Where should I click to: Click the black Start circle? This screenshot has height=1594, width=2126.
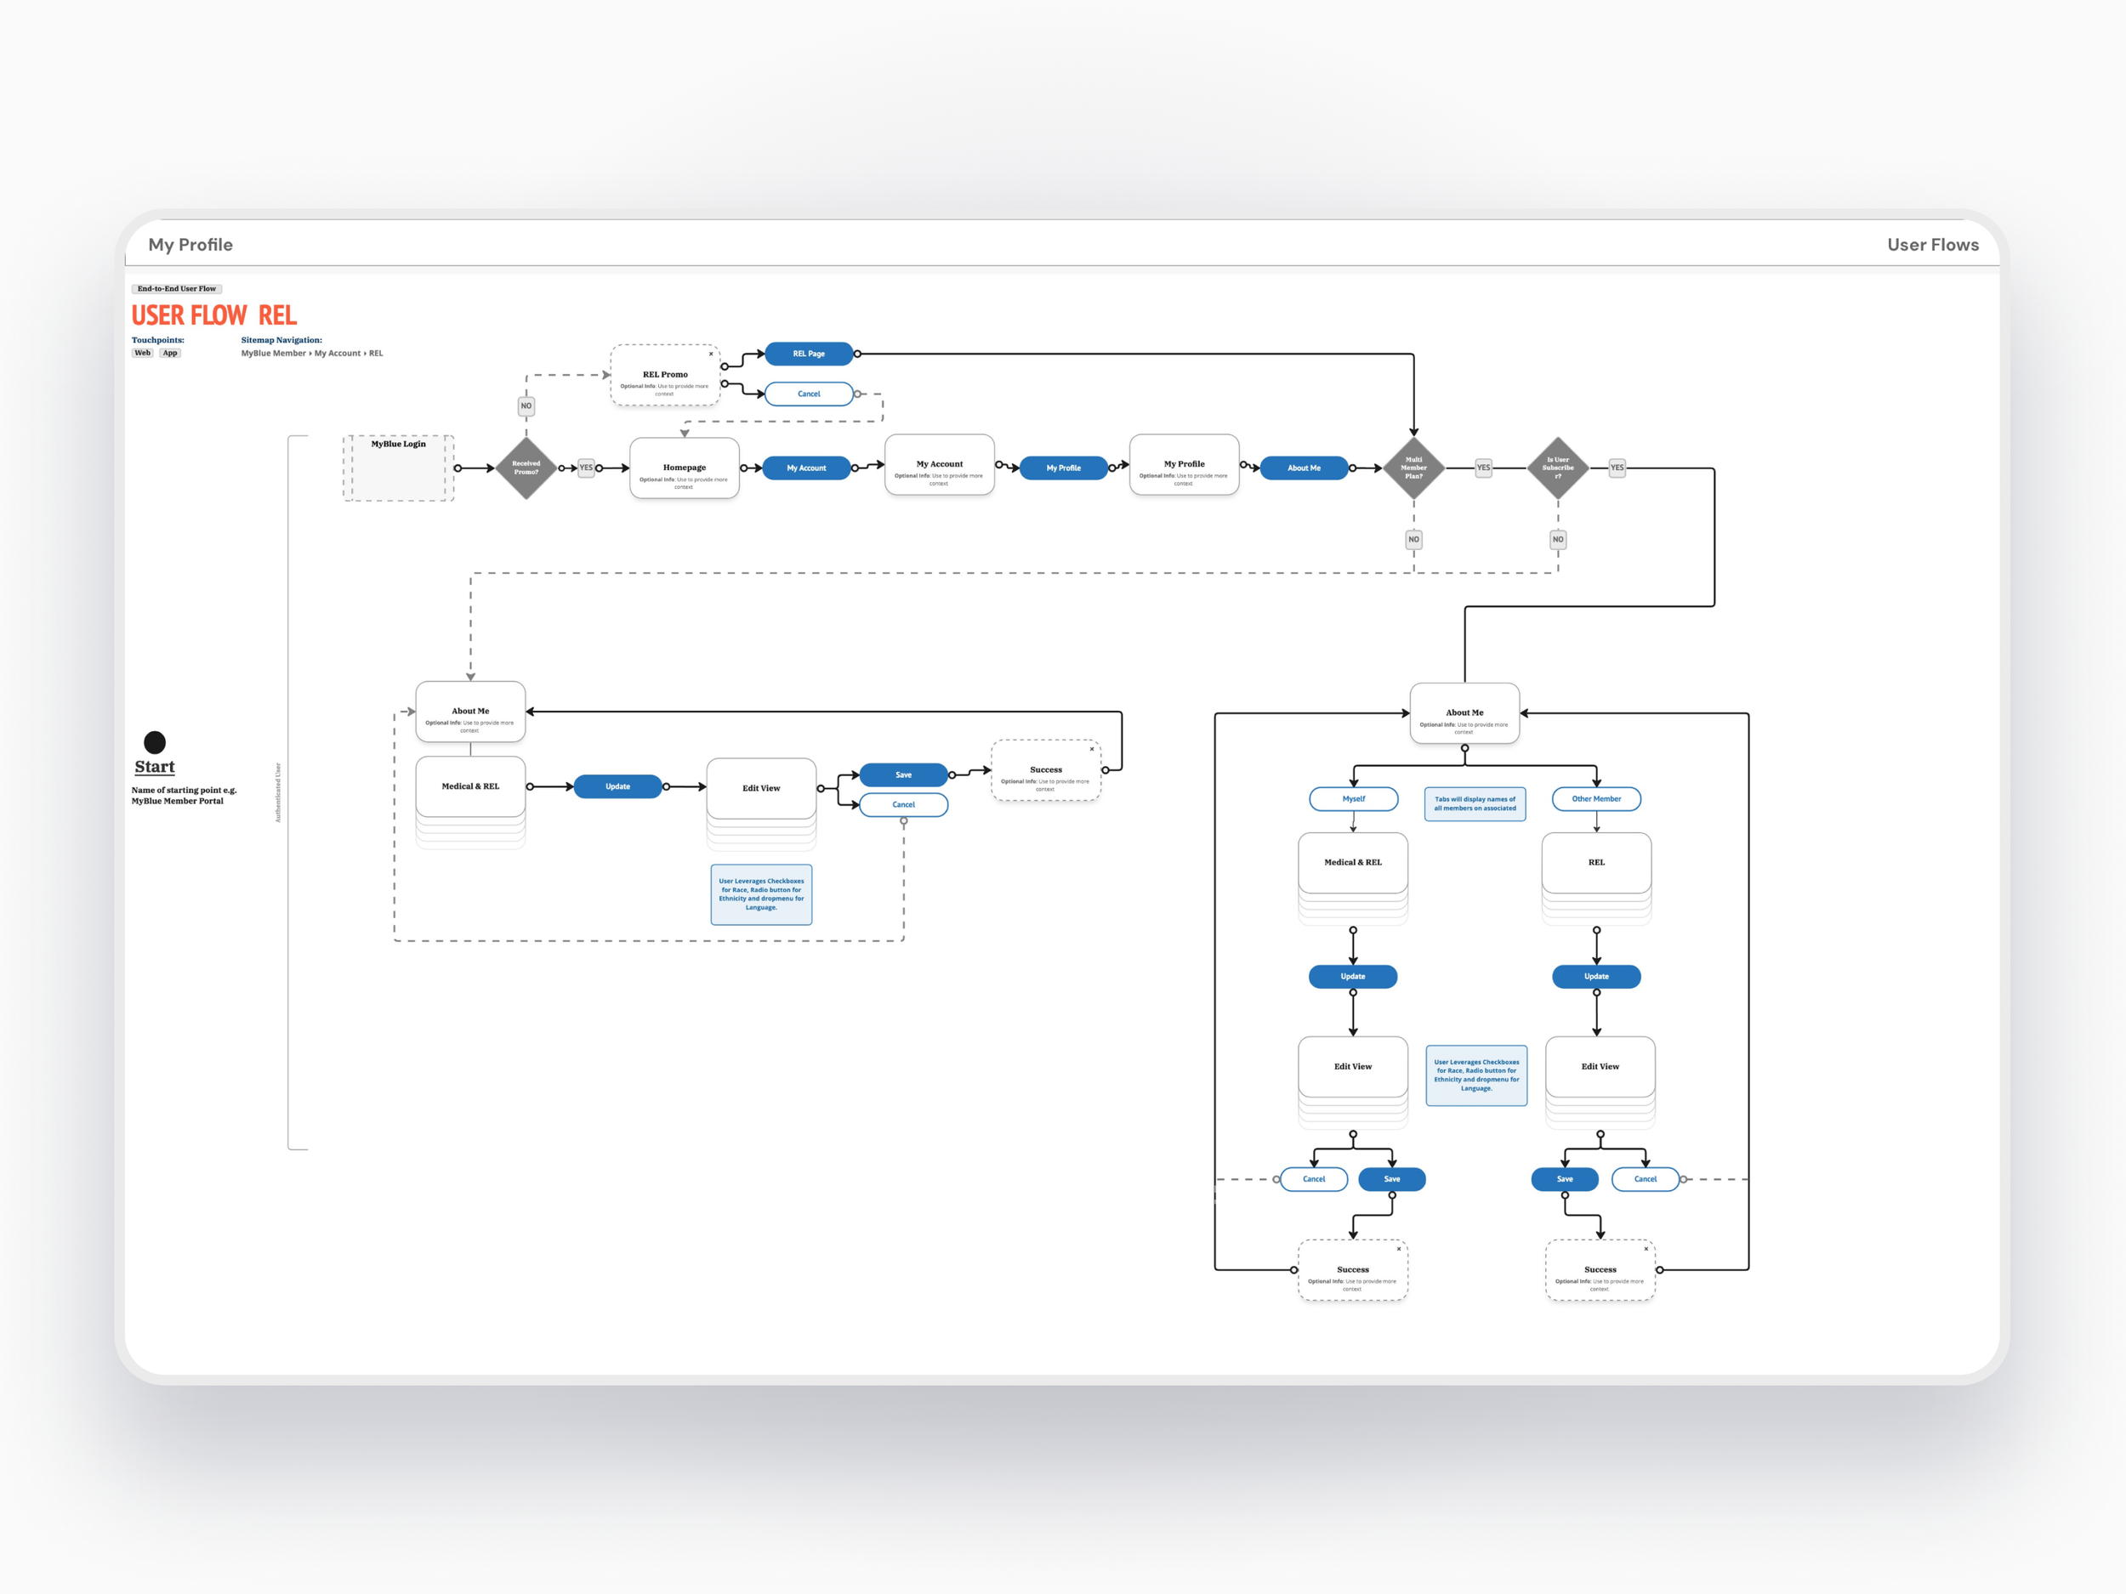[x=155, y=742]
